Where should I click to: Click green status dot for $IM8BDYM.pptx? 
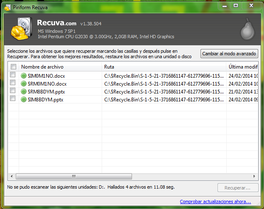coord(24,100)
